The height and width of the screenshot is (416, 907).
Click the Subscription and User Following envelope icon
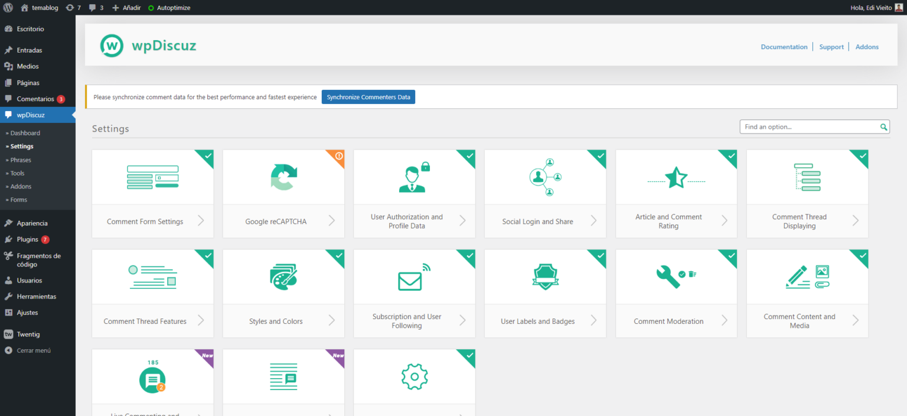point(415,277)
